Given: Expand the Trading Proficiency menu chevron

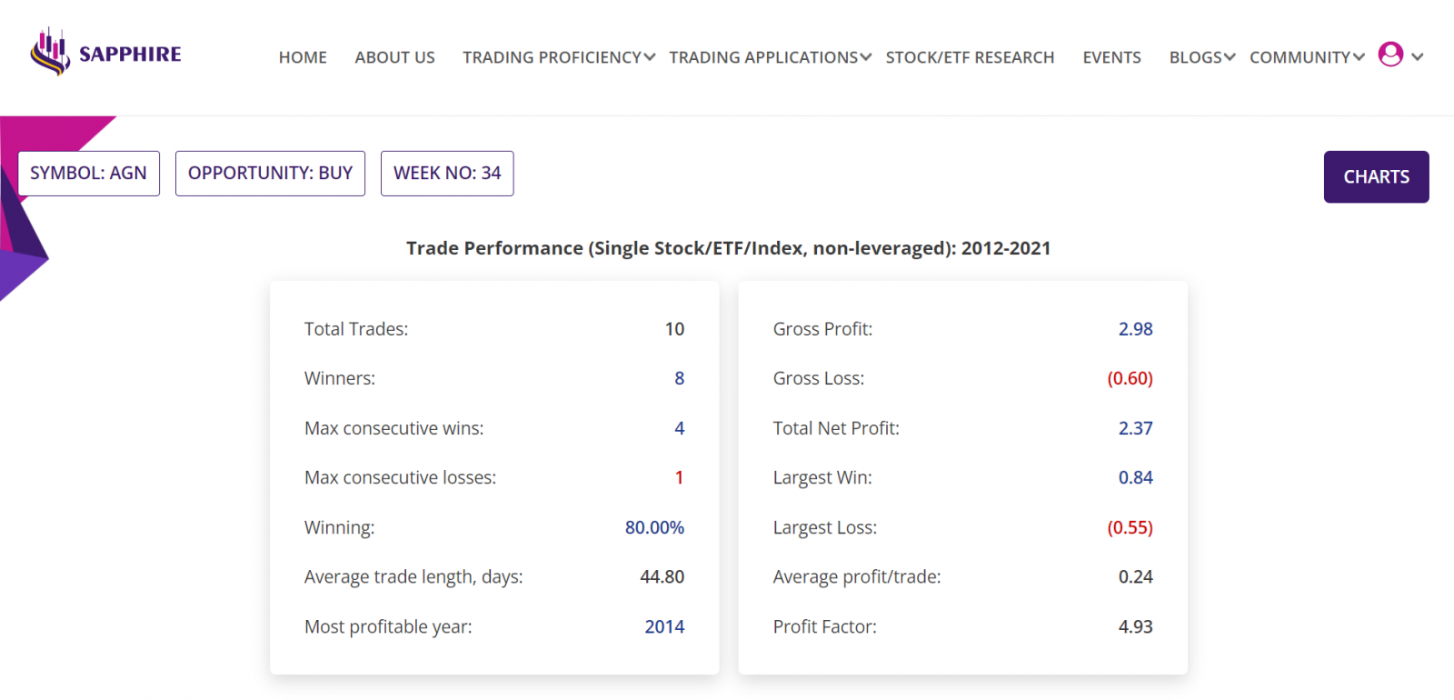Looking at the screenshot, I should 650,57.
